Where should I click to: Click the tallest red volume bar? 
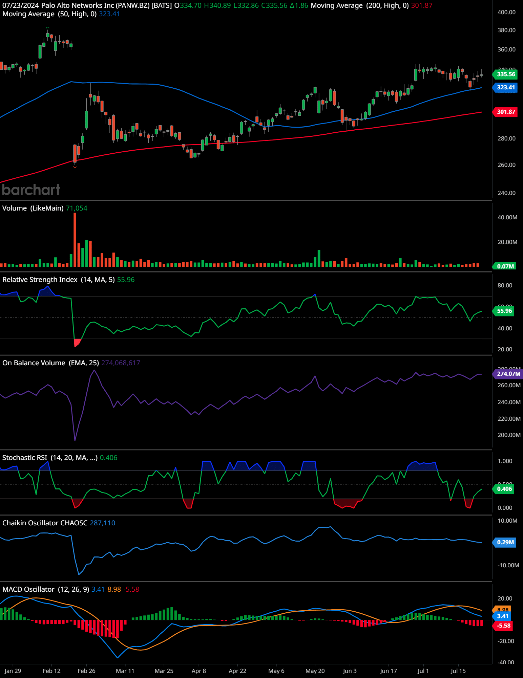tap(75, 240)
